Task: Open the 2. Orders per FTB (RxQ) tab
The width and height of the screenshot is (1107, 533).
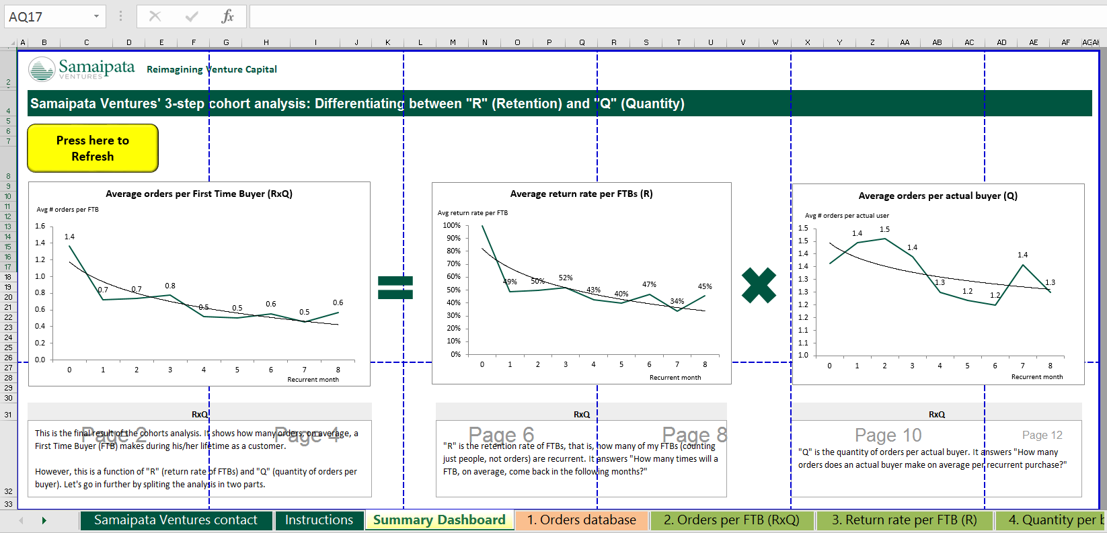Action: click(732, 520)
